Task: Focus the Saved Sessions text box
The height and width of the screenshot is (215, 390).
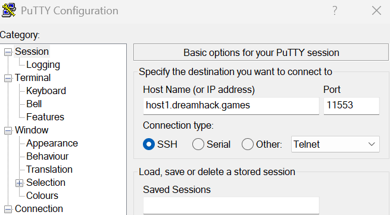Action: click(x=231, y=205)
